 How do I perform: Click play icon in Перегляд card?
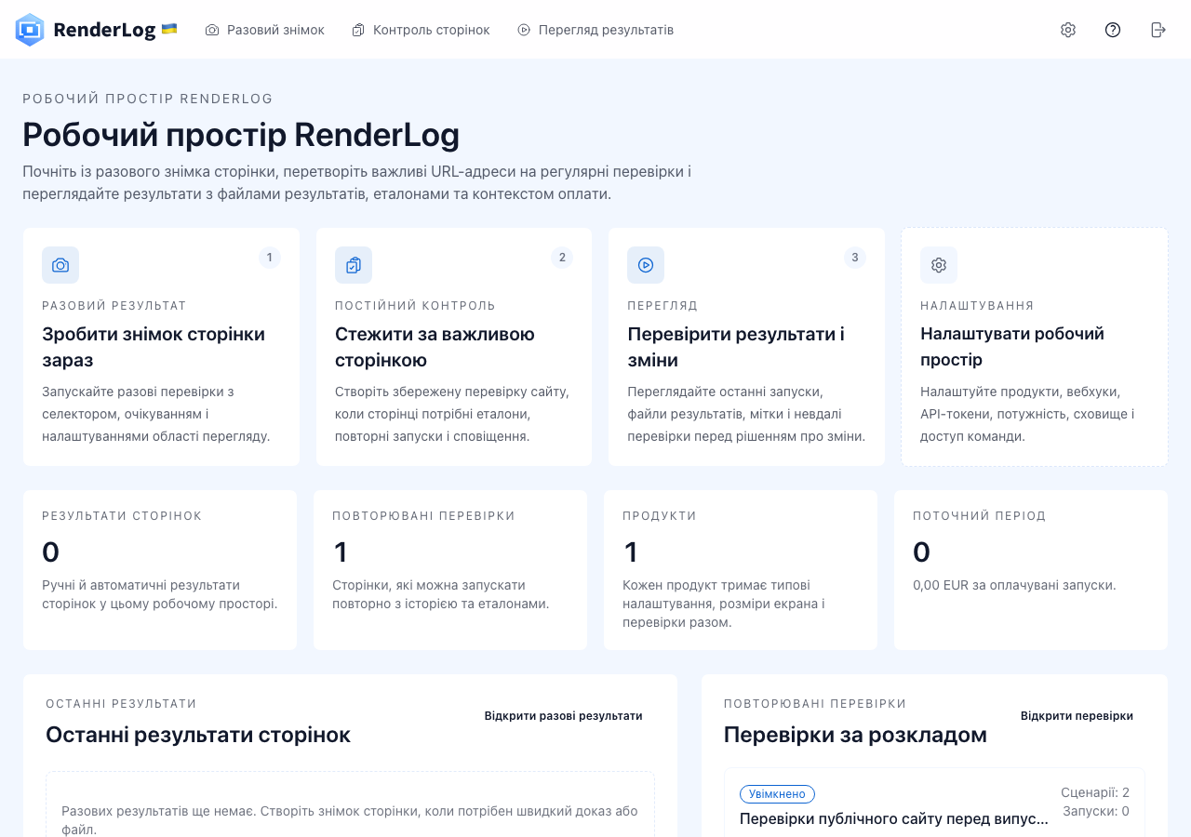click(646, 265)
